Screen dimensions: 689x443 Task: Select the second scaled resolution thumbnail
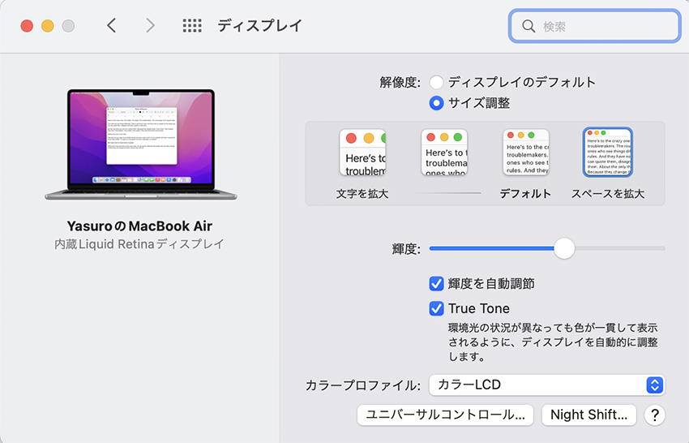point(444,153)
